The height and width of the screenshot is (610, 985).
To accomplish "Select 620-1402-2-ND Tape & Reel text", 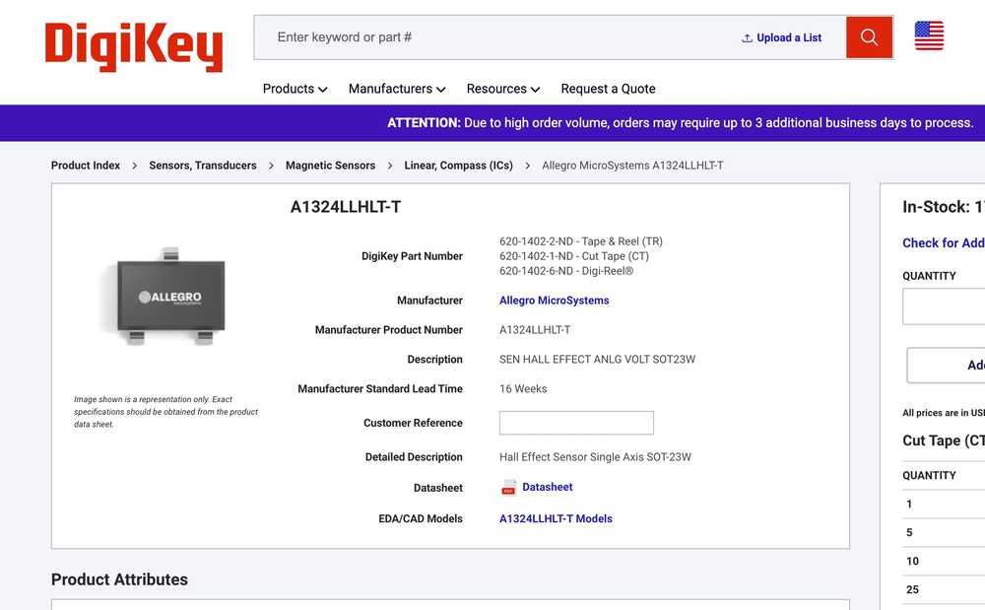I will (x=581, y=241).
